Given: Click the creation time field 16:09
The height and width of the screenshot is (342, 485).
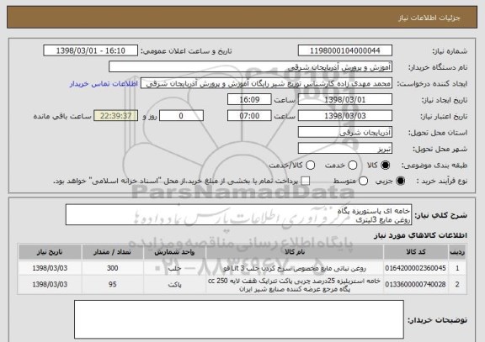Looking at the screenshot, I should (249, 99).
